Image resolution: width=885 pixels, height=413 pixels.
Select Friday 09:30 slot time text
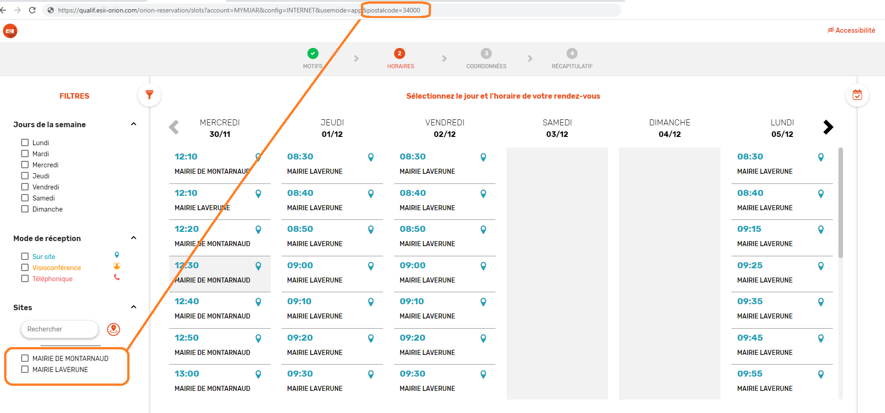[x=413, y=374]
